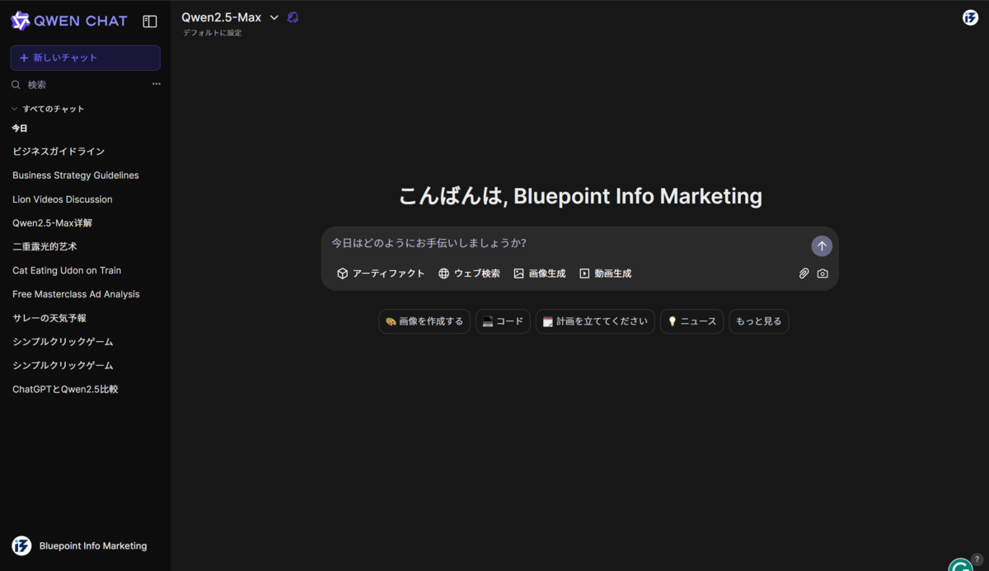Collapse the すべてのチャット section

(48, 109)
